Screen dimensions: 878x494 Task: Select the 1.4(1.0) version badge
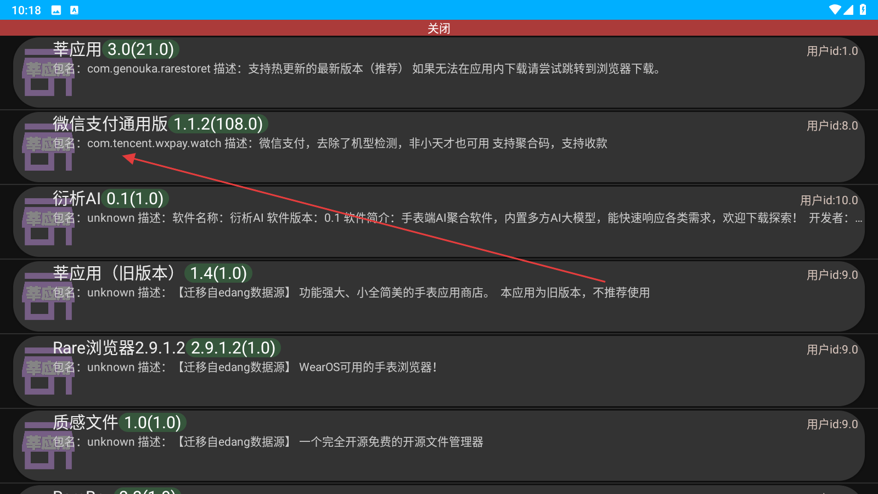218,273
